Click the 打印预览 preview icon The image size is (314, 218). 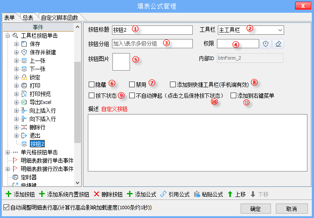(24, 94)
